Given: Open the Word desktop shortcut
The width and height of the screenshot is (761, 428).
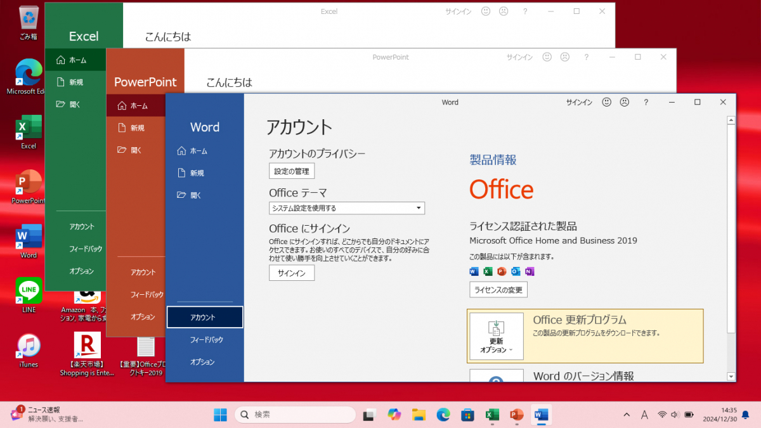Looking at the screenshot, I should tap(29, 241).
